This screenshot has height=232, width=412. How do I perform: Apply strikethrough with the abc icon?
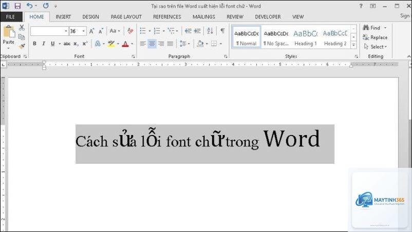point(67,44)
